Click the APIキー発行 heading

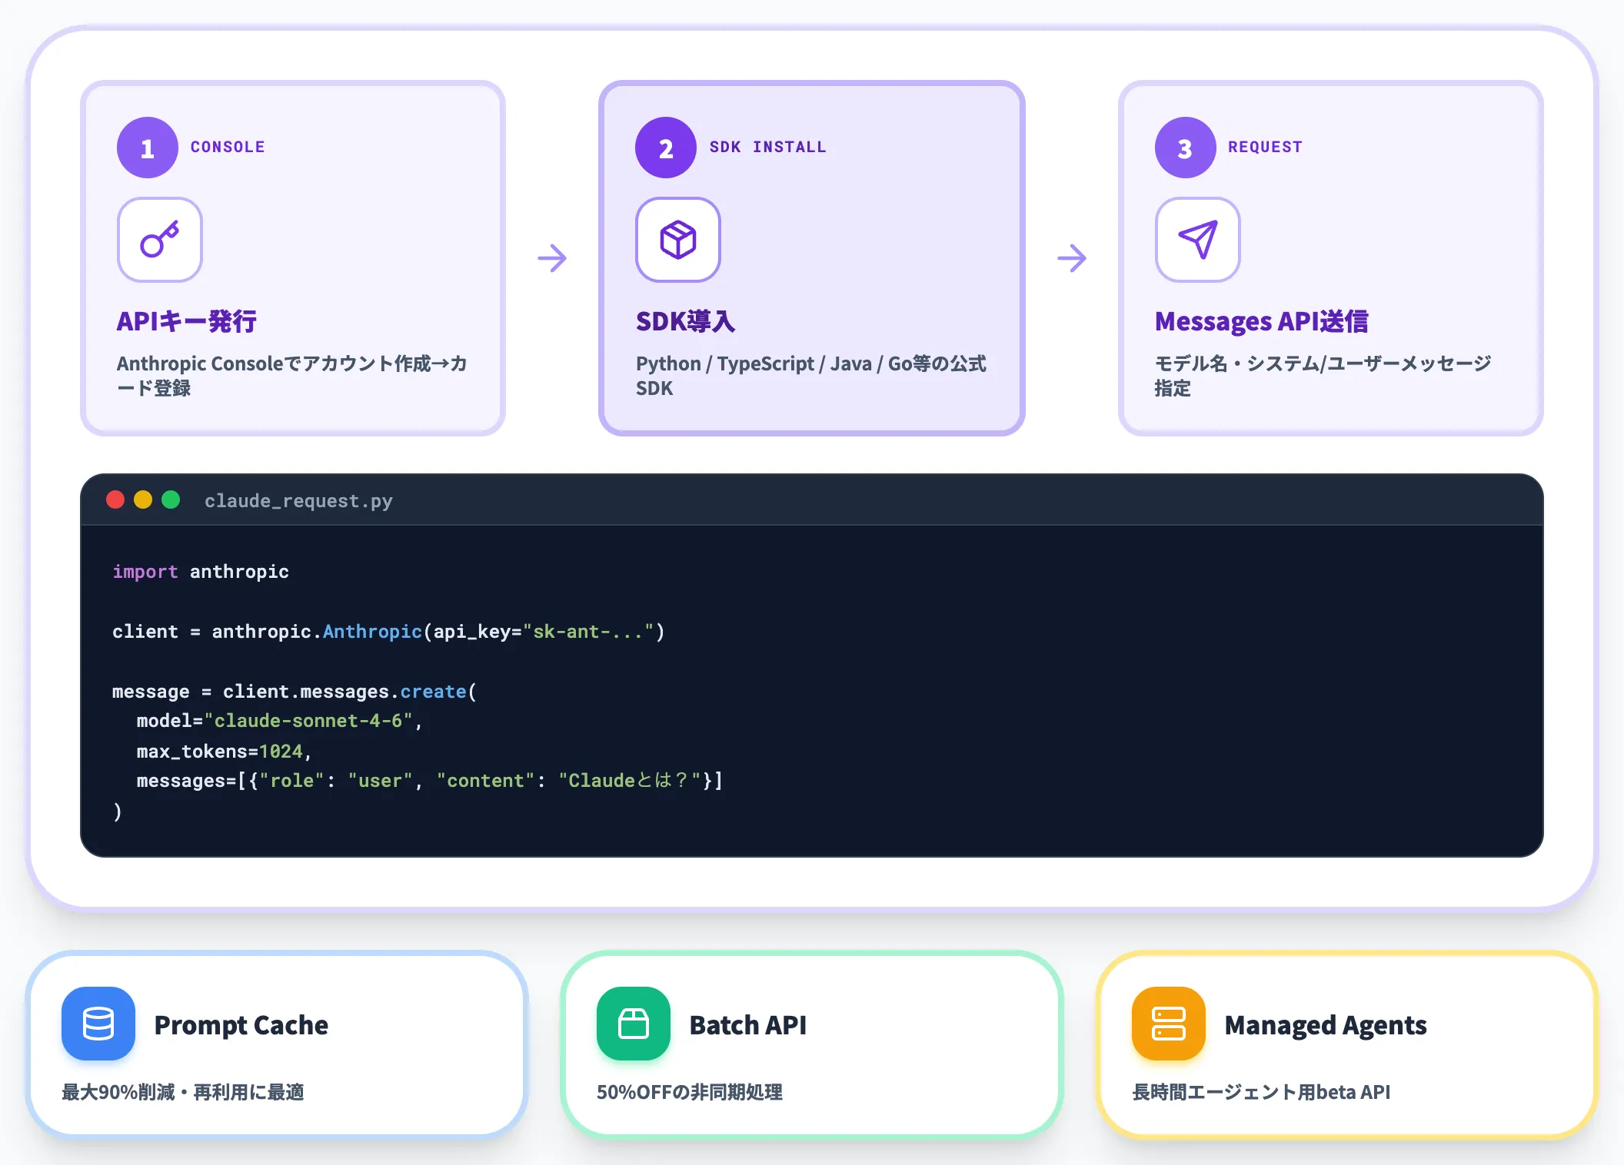pos(187,321)
